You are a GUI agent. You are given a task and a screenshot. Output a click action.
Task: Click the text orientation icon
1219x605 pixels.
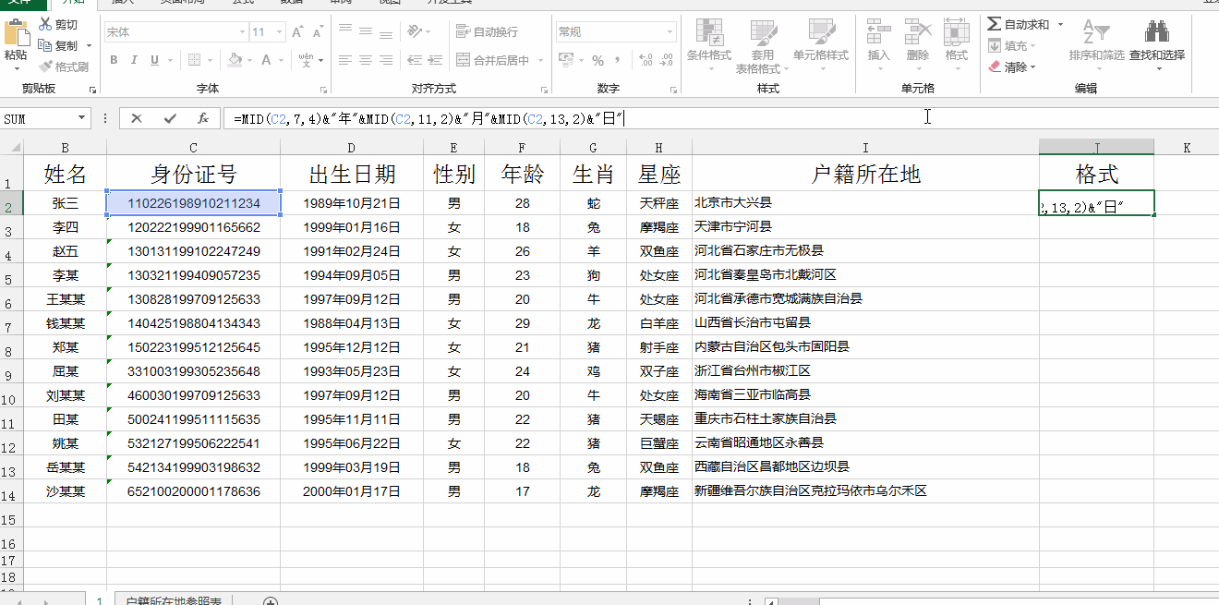point(415,32)
